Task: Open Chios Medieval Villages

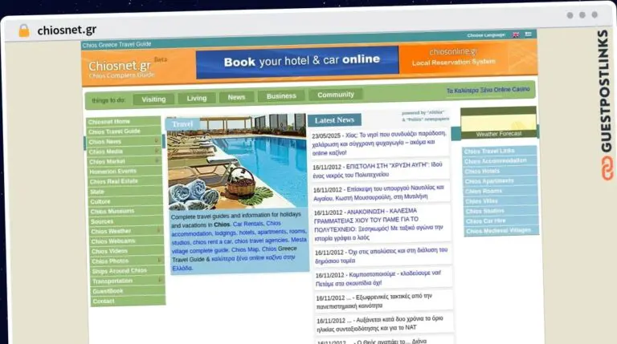Action: tap(501, 230)
